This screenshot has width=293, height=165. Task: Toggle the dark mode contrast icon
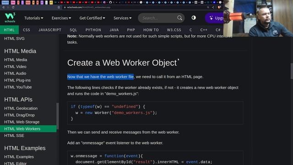pyautogui.click(x=194, y=18)
